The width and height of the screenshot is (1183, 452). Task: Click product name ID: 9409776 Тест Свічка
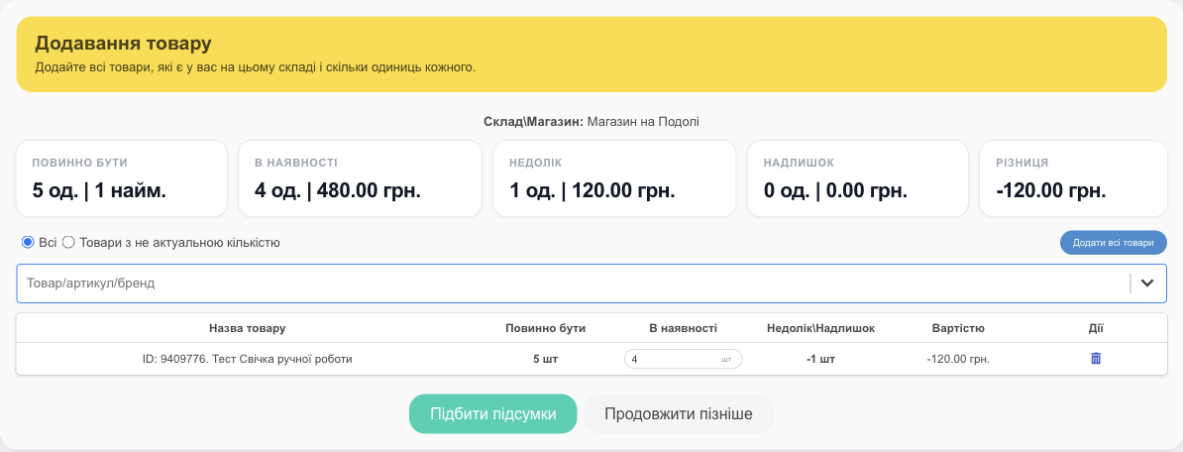click(248, 359)
